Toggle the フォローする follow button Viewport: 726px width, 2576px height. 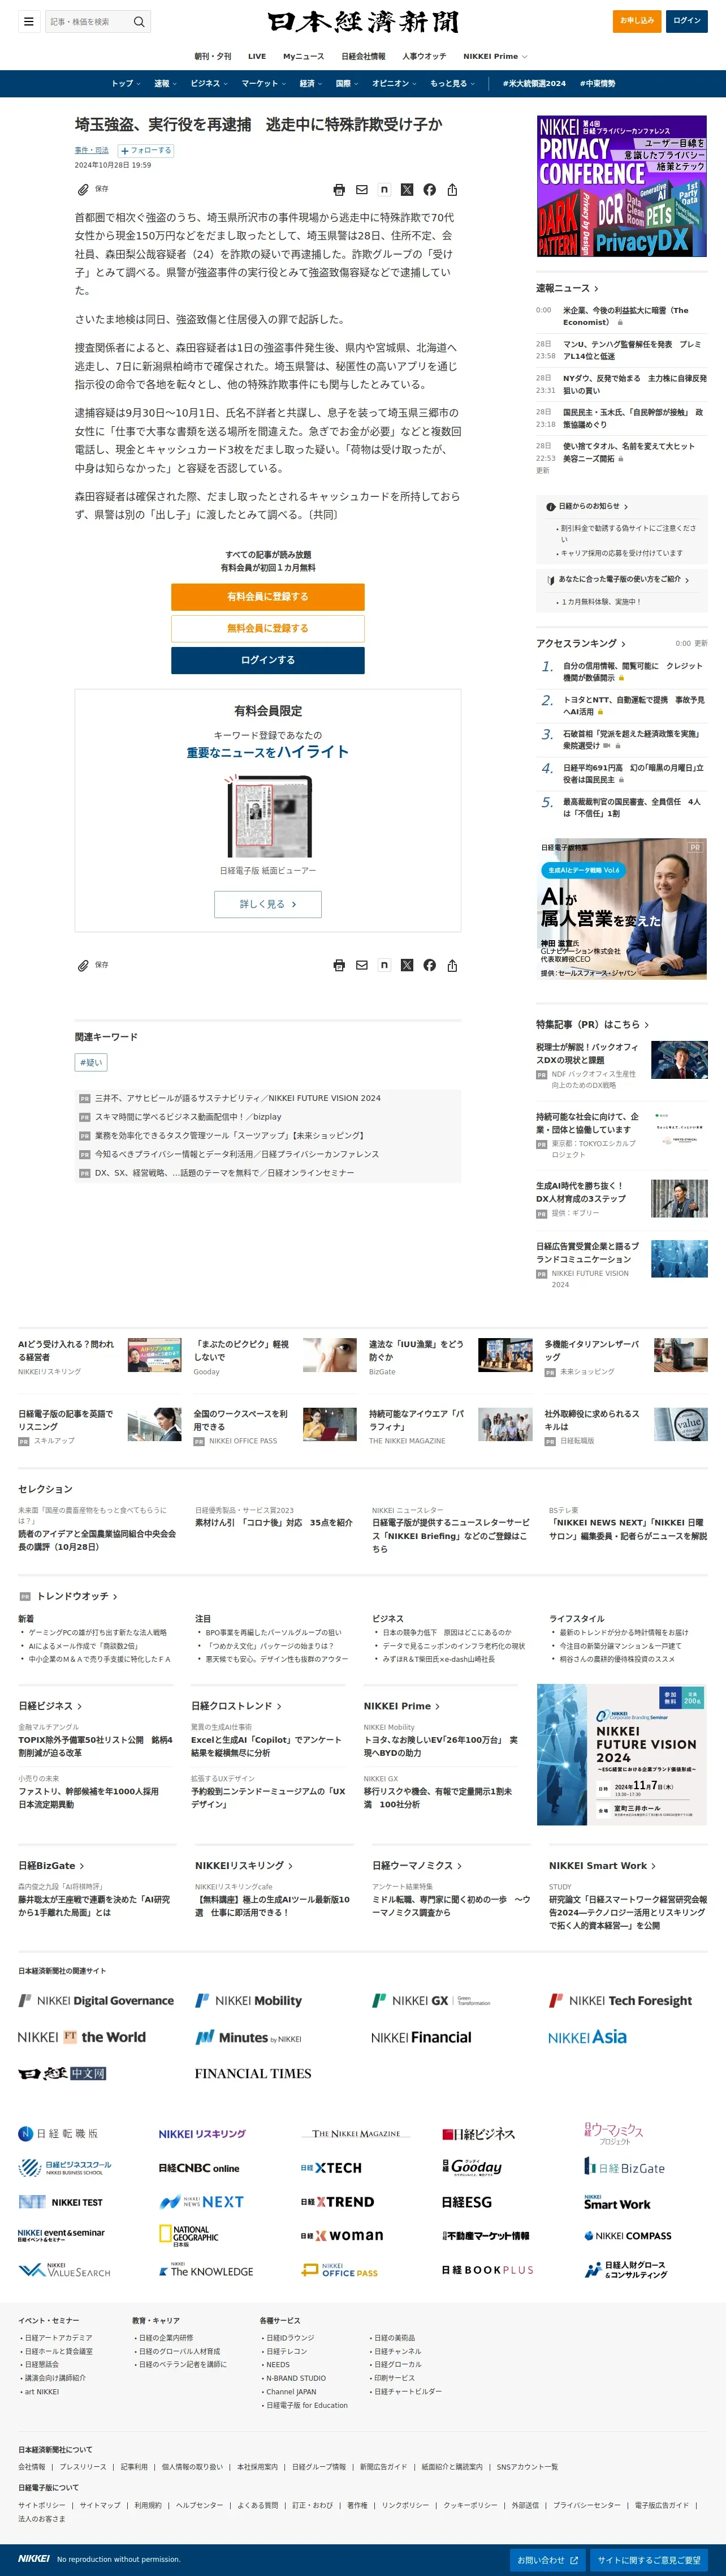coord(146,150)
